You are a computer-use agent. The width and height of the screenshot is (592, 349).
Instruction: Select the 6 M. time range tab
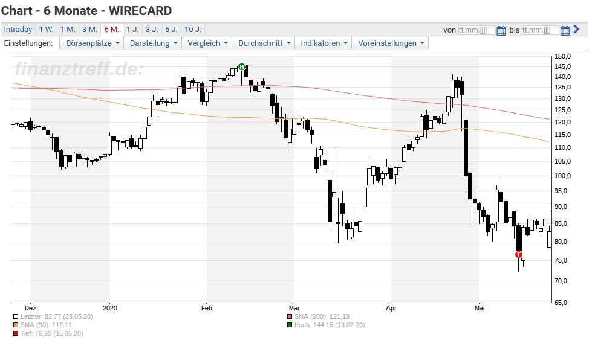tap(112, 30)
